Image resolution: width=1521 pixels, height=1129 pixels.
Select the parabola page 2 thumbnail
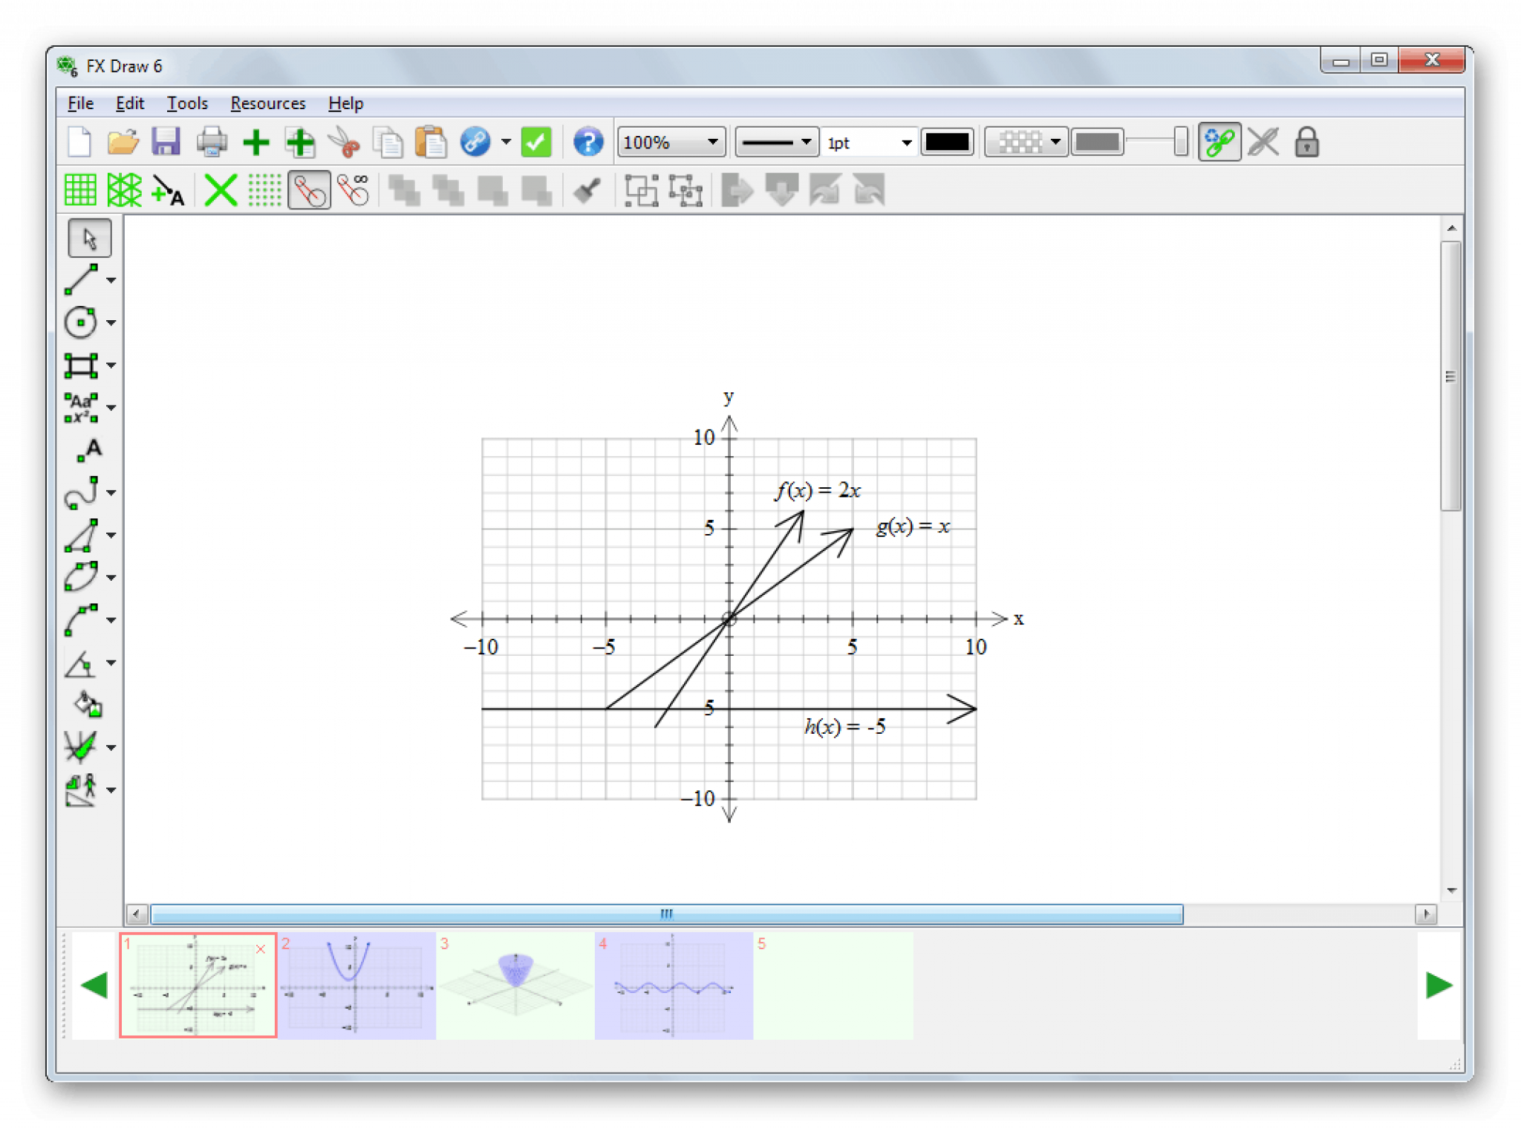click(356, 985)
